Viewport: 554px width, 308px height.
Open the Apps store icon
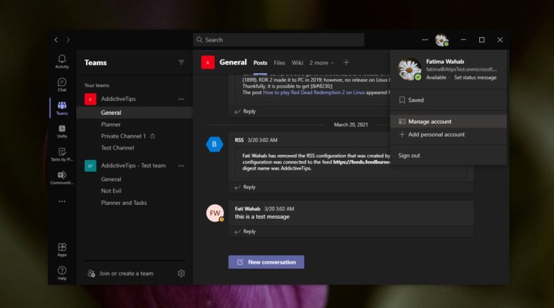click(62, 249)
